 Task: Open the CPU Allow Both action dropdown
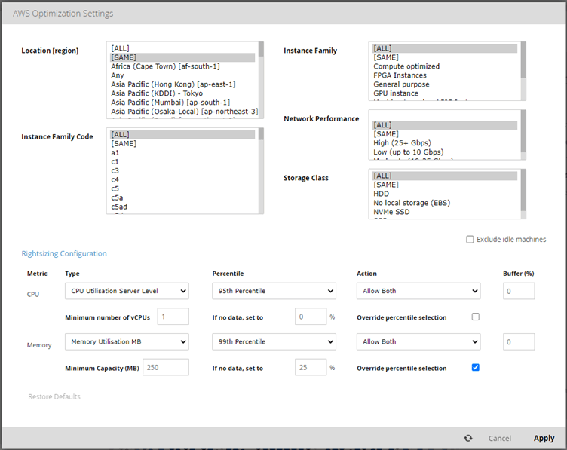[418, 291]
